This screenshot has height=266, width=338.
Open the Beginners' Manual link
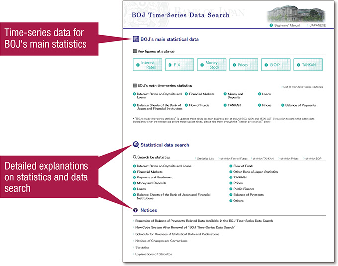click(285, 25)
